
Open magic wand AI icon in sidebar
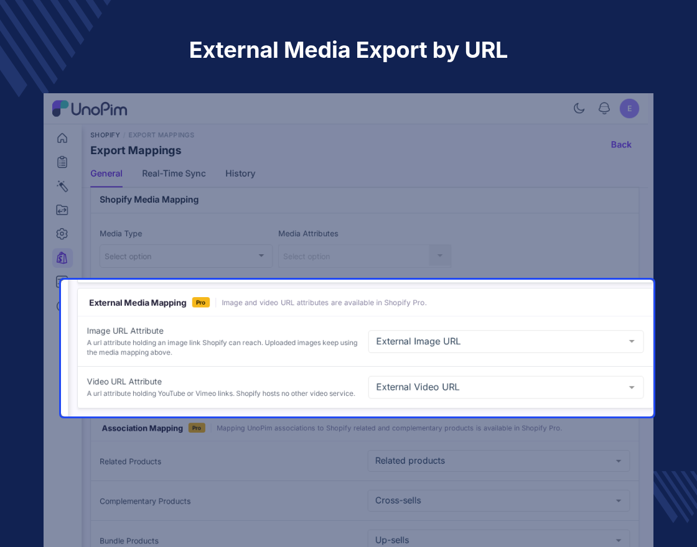62,186
